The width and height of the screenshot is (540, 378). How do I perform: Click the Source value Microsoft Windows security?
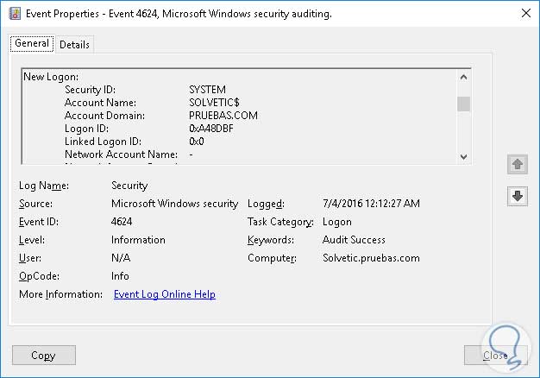[174, 204]
